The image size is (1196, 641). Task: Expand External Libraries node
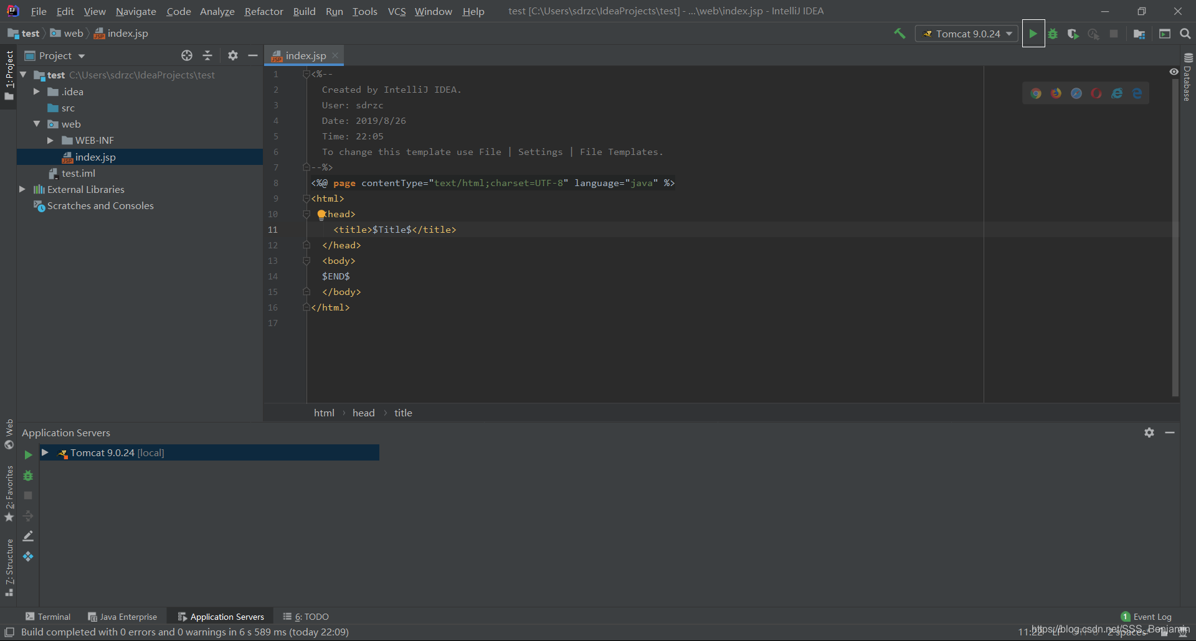[x=22, y=189]
